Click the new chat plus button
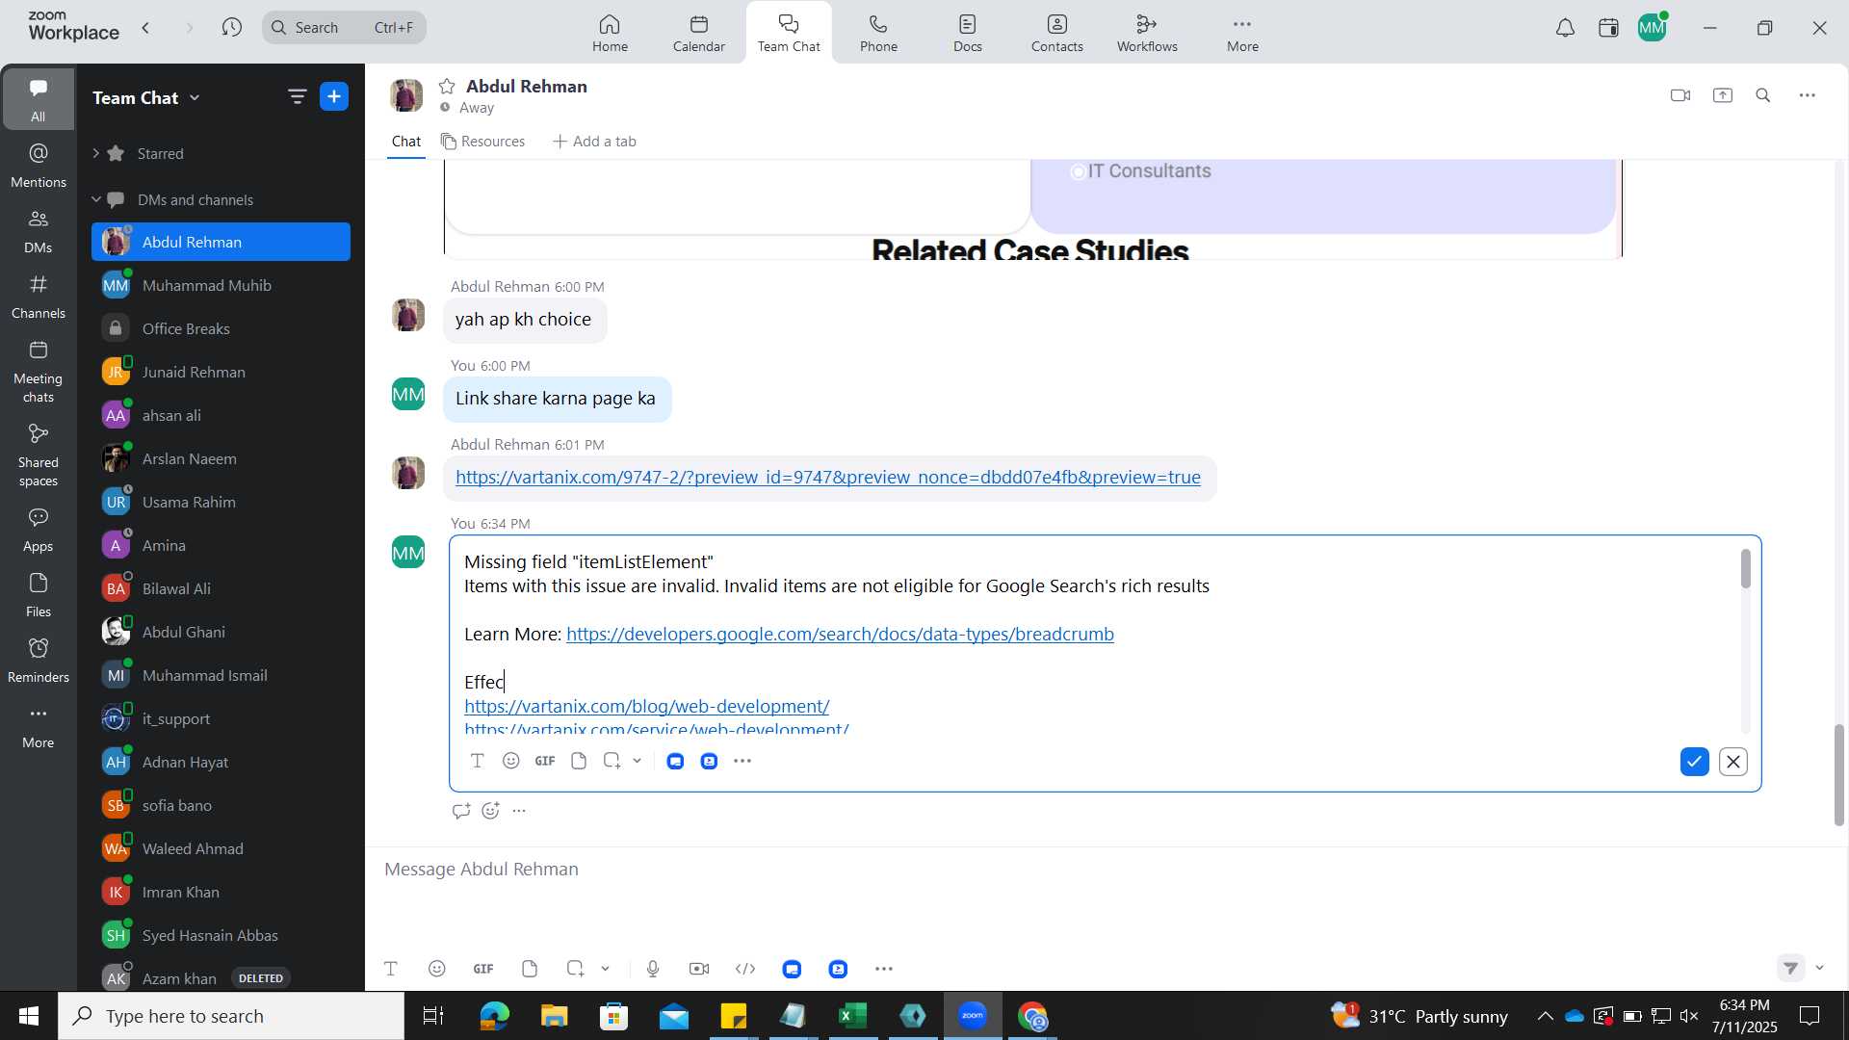1849x1040 pixels. pyautogui.click(x=334, y=96)
